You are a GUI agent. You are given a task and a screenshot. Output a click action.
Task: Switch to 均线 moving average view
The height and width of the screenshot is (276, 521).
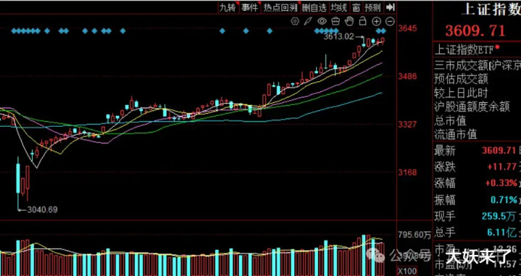pyautogui.click(x=338, y=8)
